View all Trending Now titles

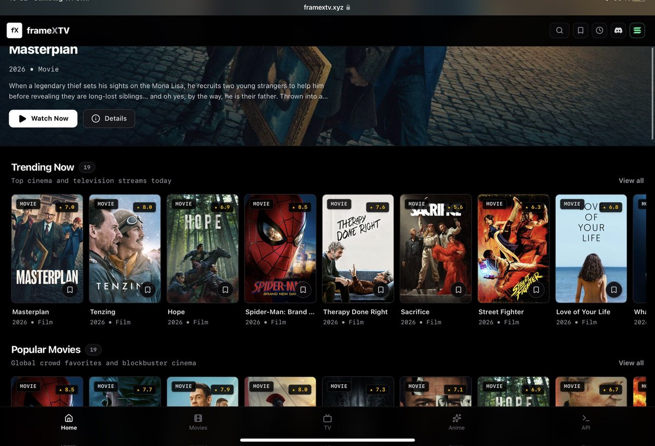pyautogui.click(x=631, y=180)
